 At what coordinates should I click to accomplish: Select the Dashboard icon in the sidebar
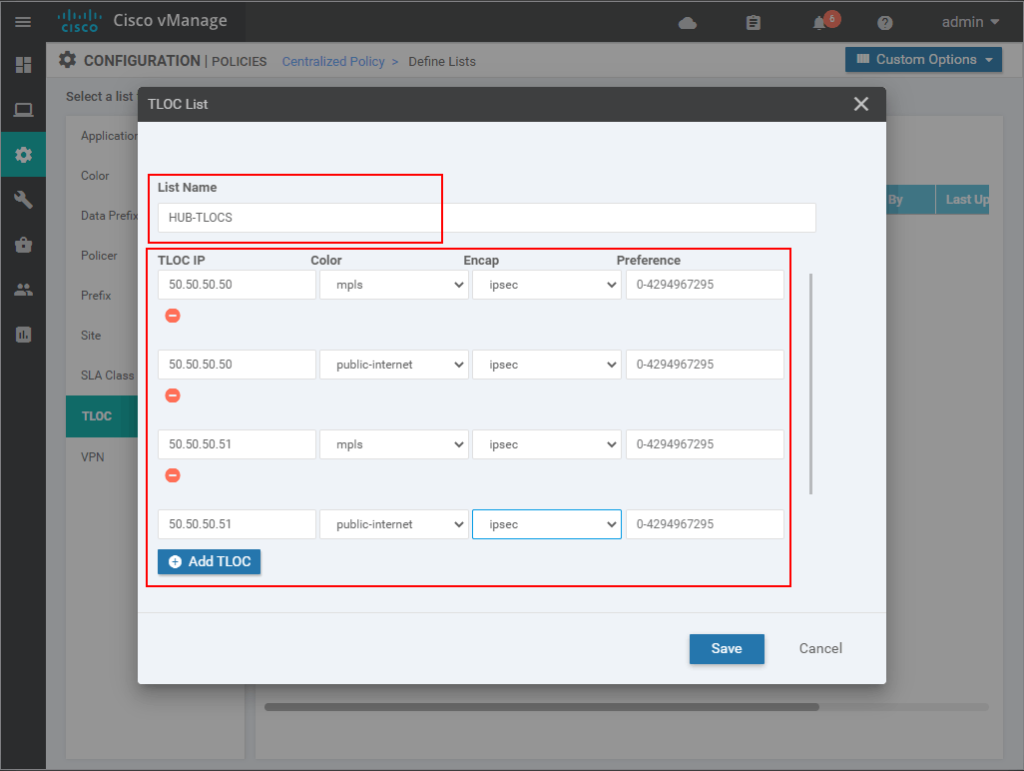[x=22, y=64]
